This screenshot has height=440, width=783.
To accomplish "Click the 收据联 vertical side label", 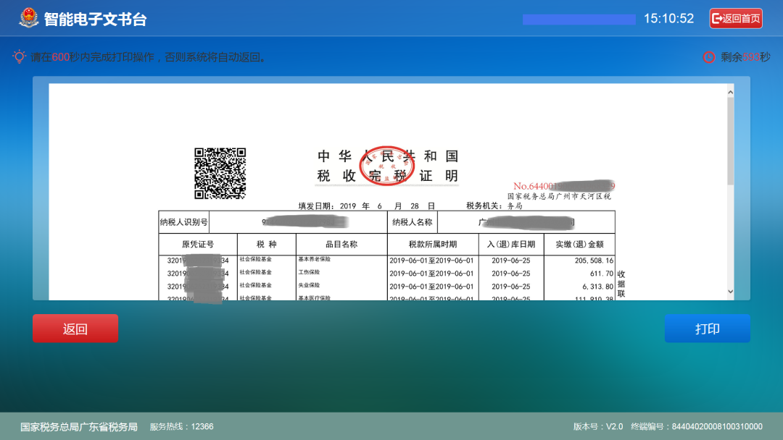I will (621, 284).
